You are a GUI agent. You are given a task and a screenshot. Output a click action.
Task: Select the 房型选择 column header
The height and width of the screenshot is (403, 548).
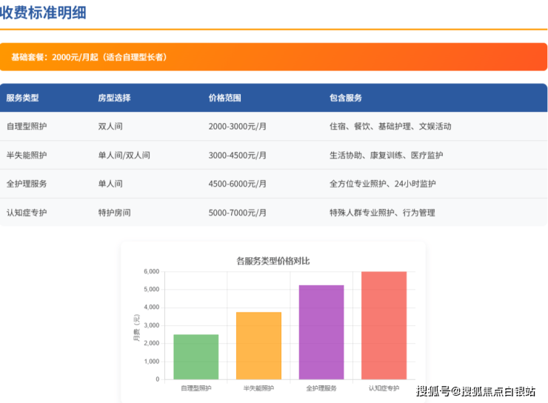click(114, 98)
